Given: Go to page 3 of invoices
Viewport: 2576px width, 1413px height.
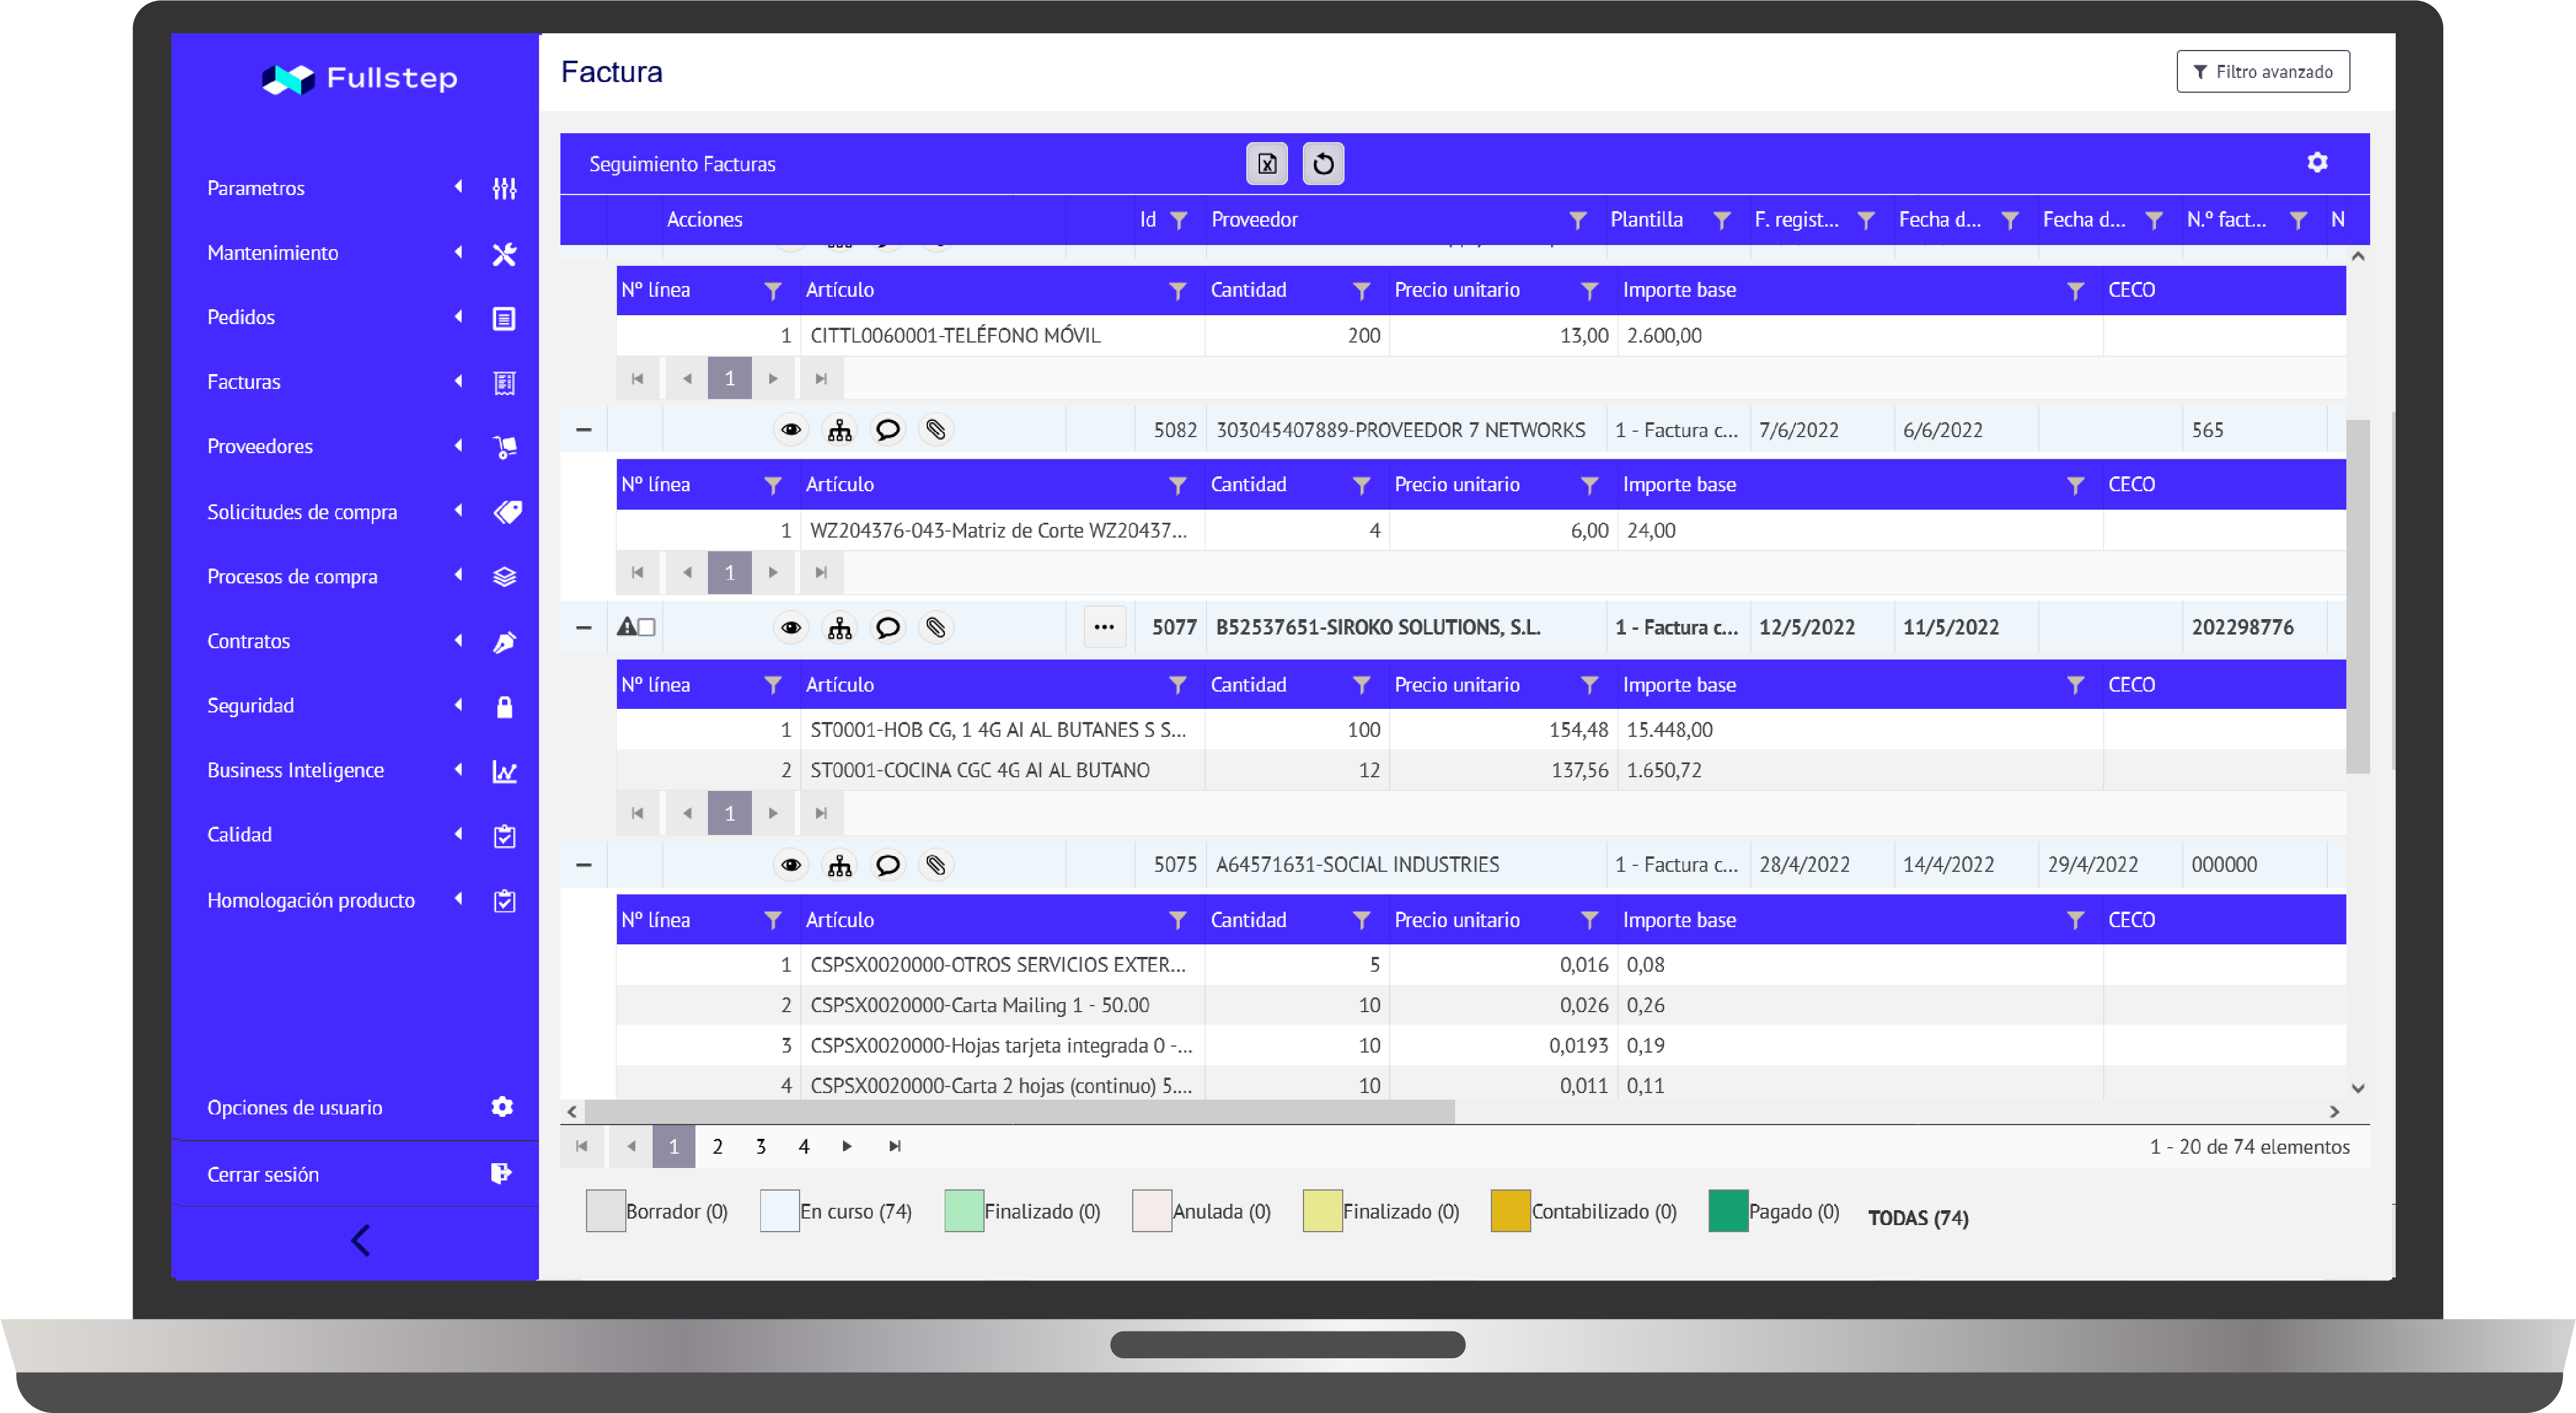Looking at the screenshot, I should [x=760, y=1146].
